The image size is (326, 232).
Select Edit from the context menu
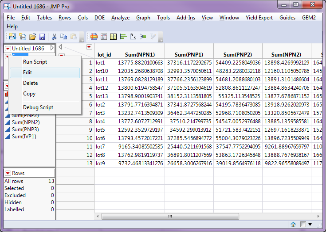click(x=27, y=72)
